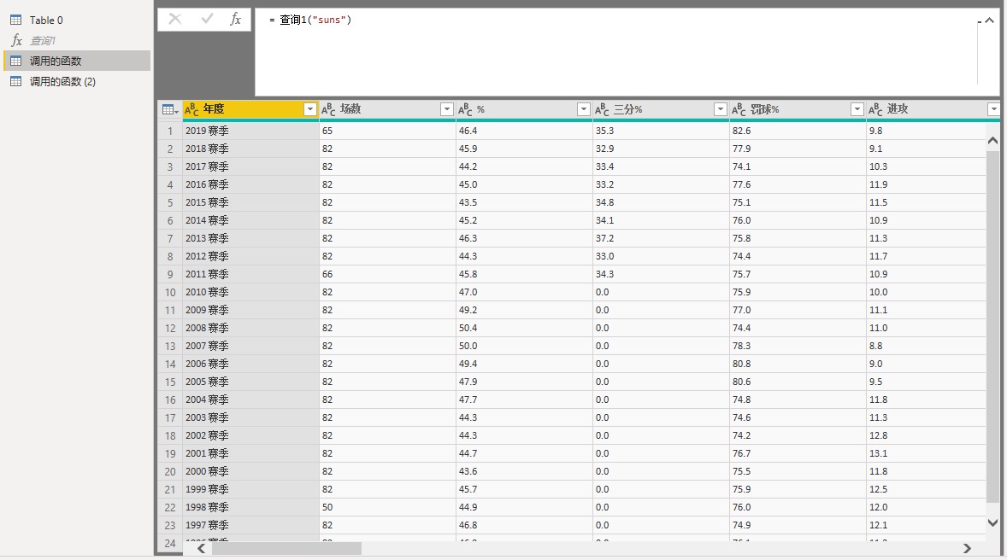Open filter dropdown for % column

click(x=584, y=109)
